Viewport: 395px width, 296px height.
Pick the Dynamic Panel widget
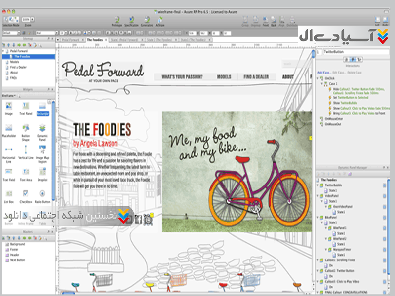[42, 129]
